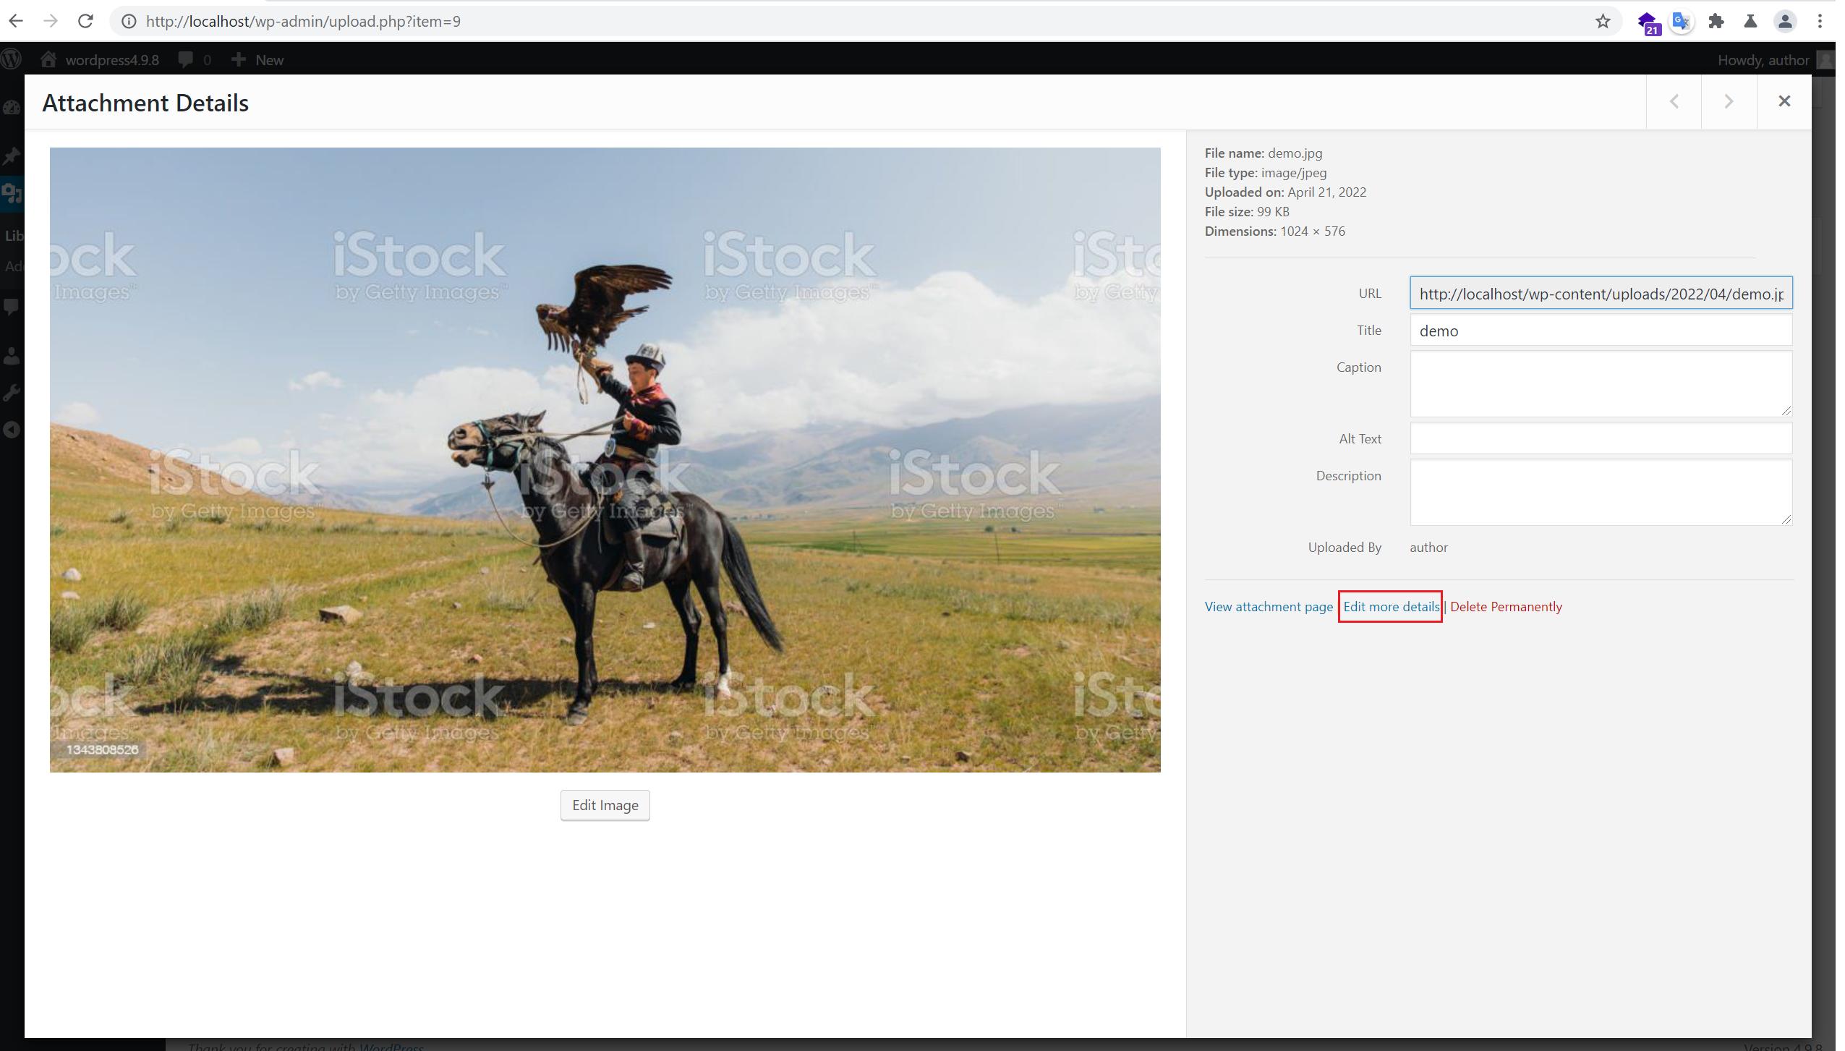Show the previous attachment with left chevron
The image size is (1845, 1051).
point(1674,101)
